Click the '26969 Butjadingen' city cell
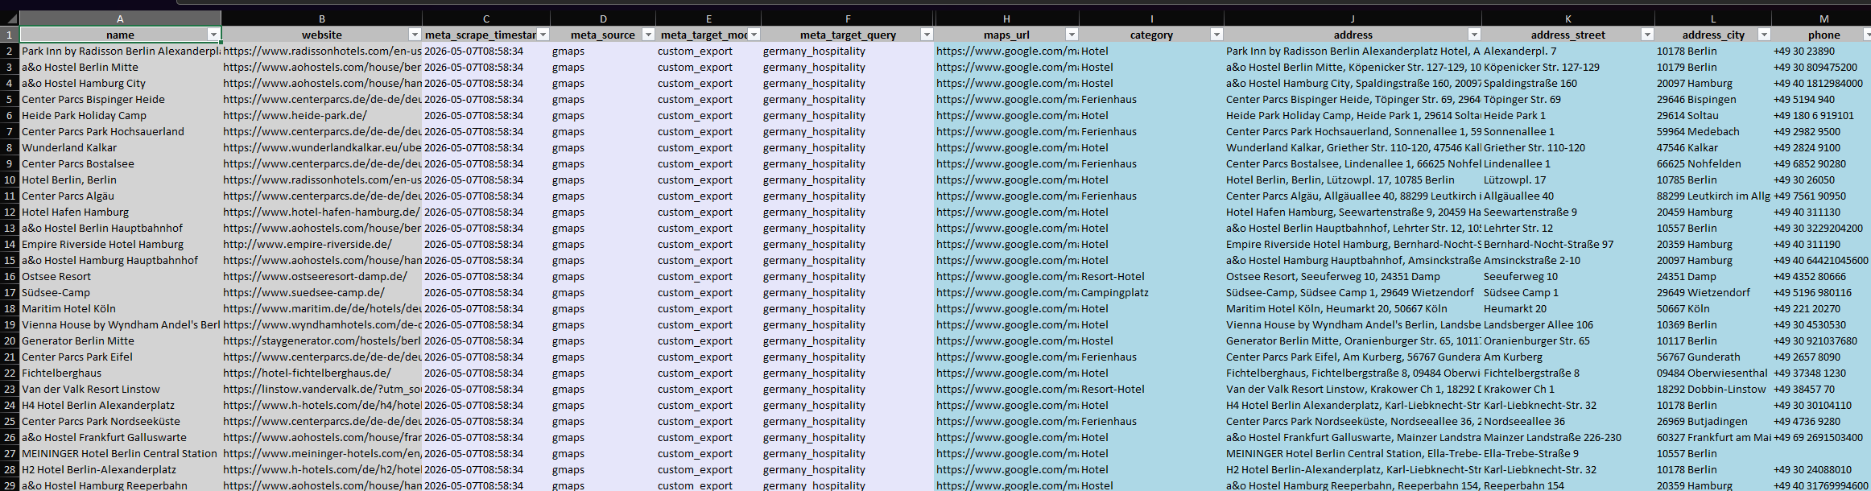The width and height of the screenshot is (1871, 491). coord(1713,421)
